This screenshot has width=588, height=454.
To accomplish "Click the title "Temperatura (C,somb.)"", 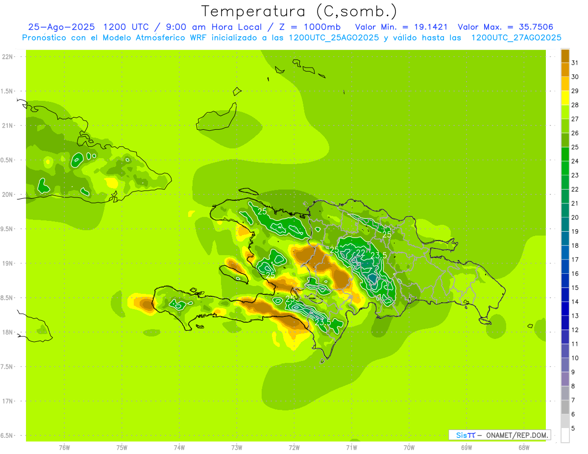I will 299,11.
